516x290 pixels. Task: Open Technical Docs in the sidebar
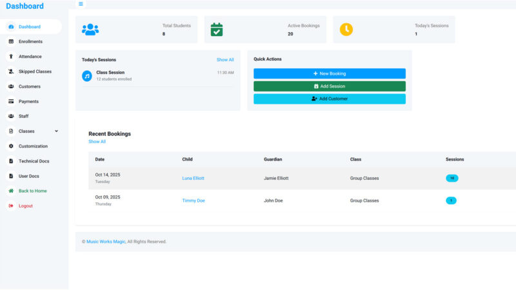coord(34,161)
